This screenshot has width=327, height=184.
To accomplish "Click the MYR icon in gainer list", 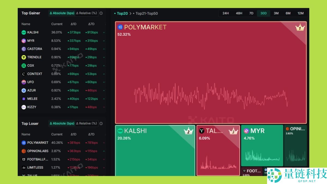I will (x=24, y=41).
